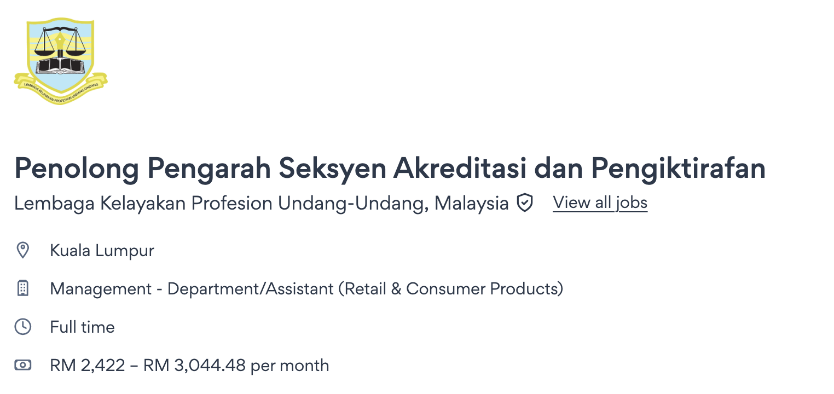Open the View all jobs link
Image resolution: width=834 pixels, height=394 pixels.
pos(600,203)
